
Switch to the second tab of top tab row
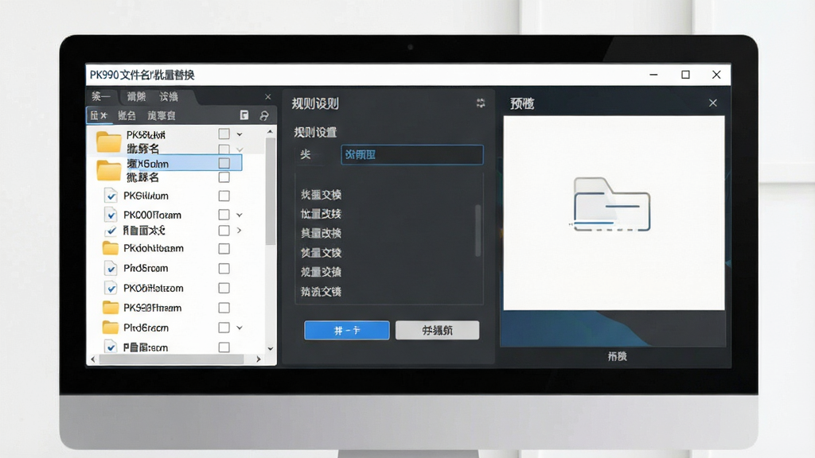tap(136, 96)
